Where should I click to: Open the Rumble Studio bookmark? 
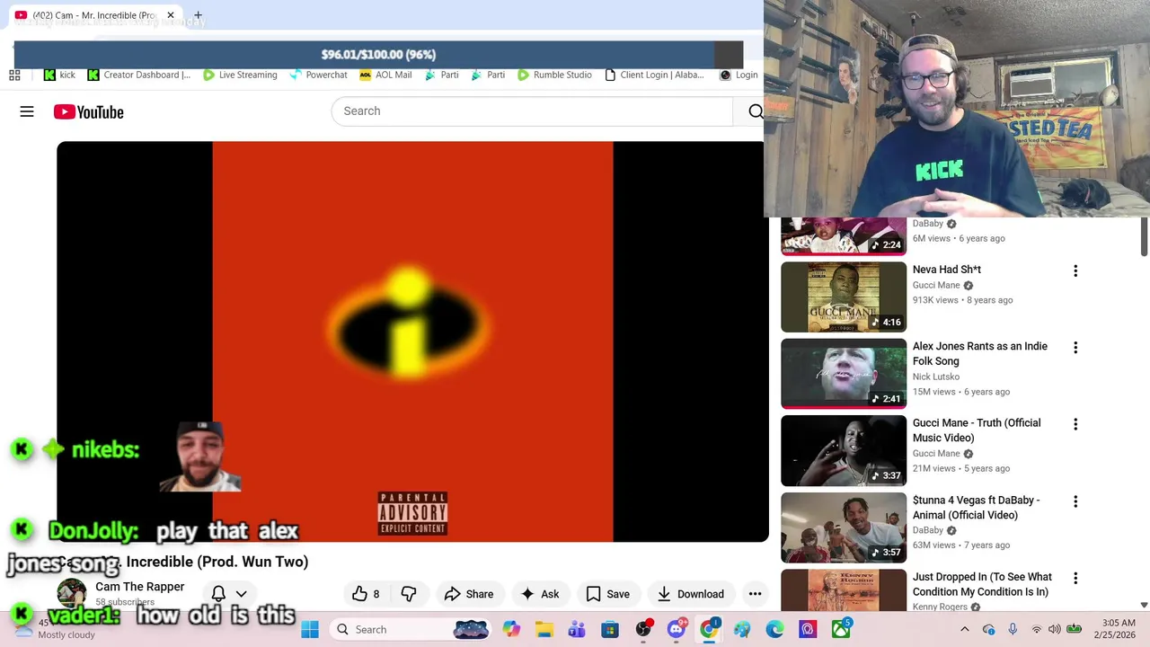coord(553,75)
